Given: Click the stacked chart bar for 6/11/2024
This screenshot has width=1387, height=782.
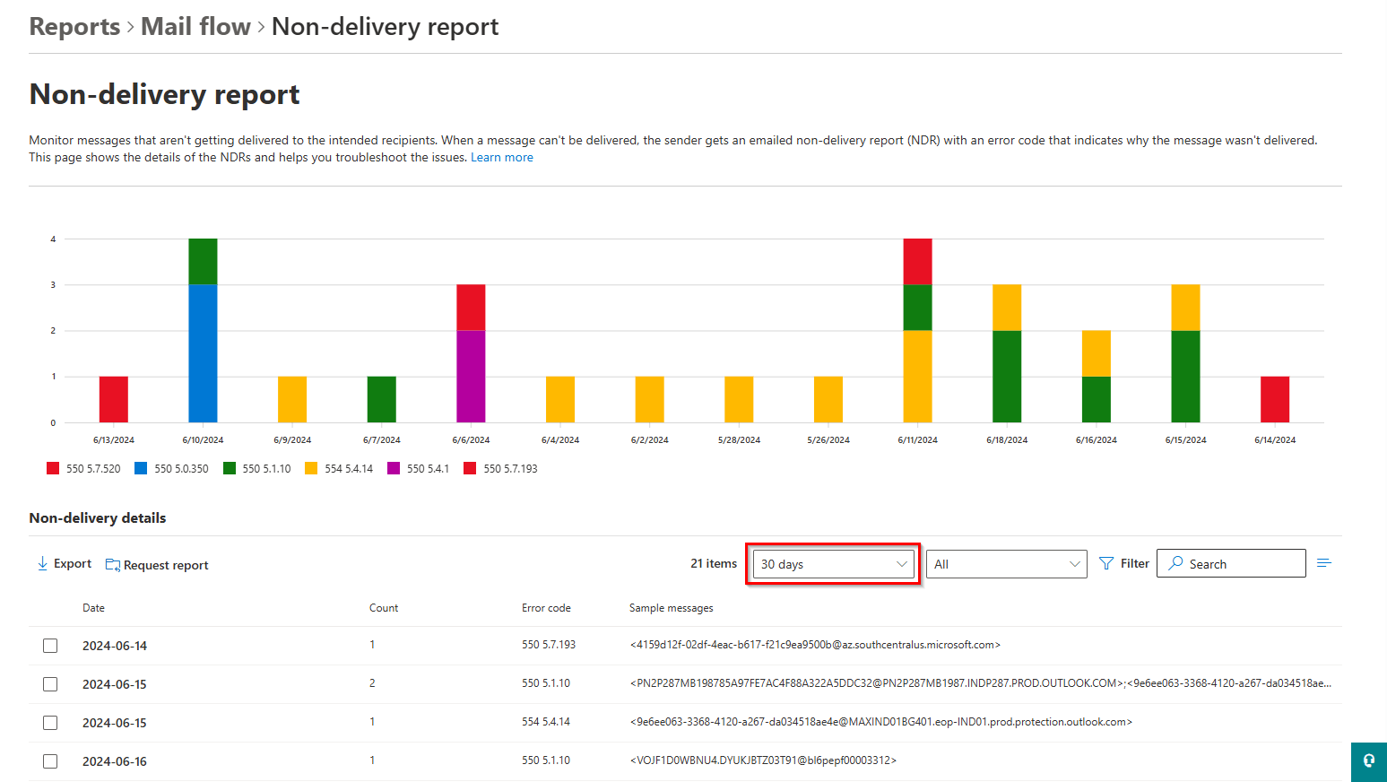Looking at the screenshot, I should [x=917, y=332].
